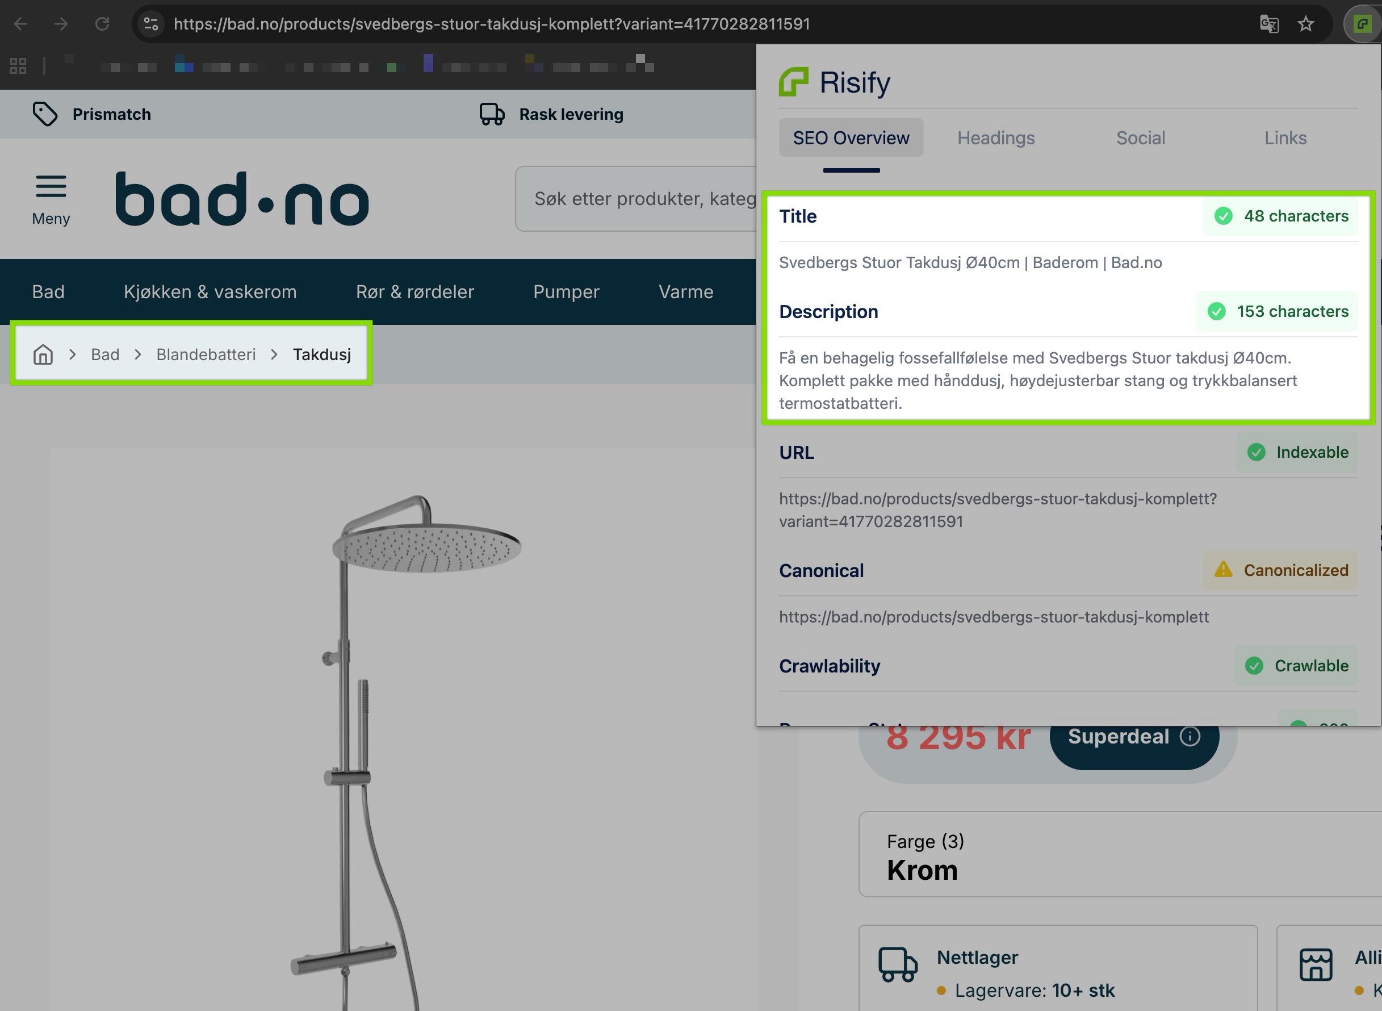Click the browser forward arrow
Image resolution: width=1382 pixels, height=1011 pixels.
pyautogui.click(x=61, y=24)
